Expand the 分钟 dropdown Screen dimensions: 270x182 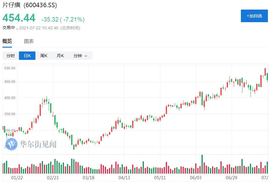point(80,56)
